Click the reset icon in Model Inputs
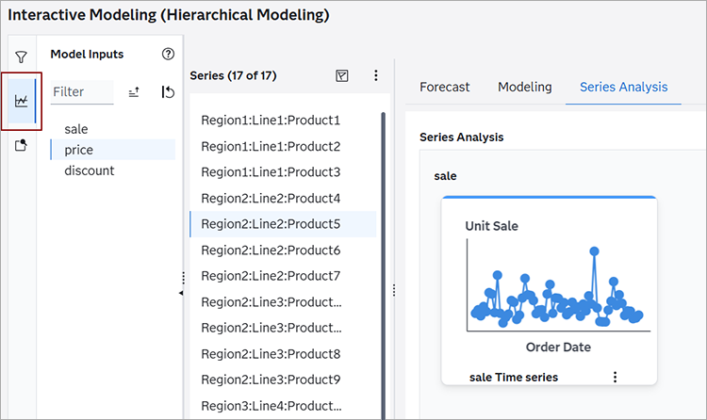 pyautogui.click(x=168, y=92)
